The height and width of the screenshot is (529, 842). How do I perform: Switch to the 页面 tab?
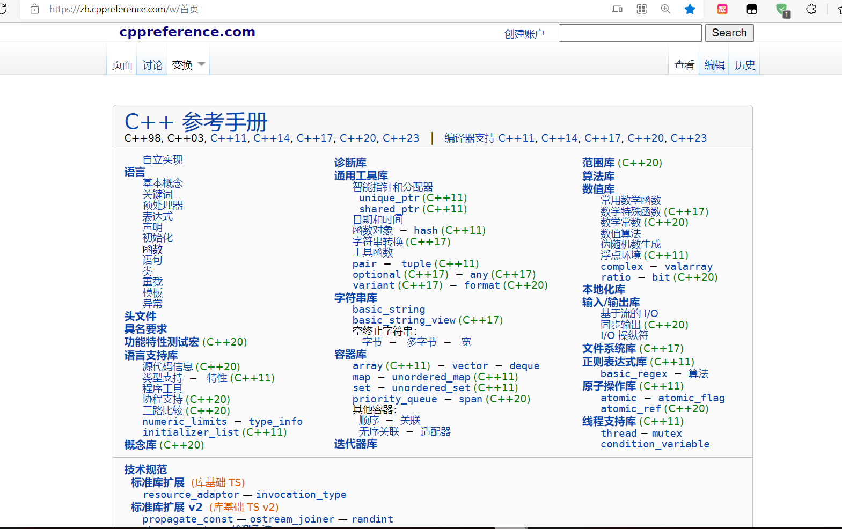point(122,65)
